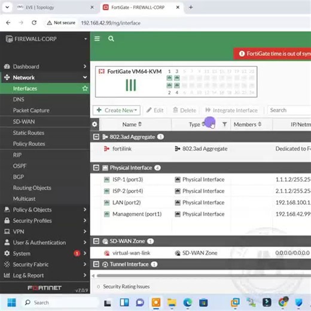
Task: Click the Windows taskbar Search box
Action: pyautogui.click(x=61, y=303)
